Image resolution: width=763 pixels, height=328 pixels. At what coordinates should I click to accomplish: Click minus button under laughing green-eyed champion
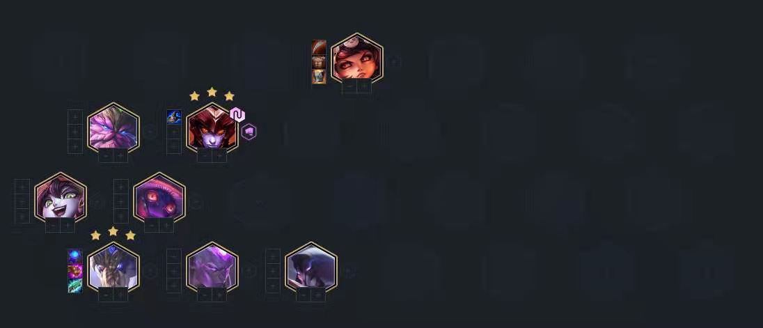pyautogui.click(x=52, y=226)
